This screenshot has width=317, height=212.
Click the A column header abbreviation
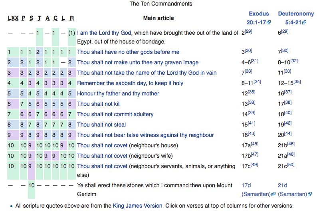[x=47, y=18]
